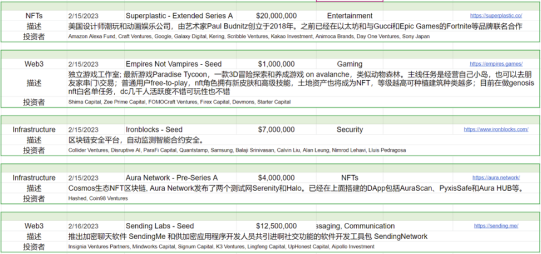This screenshot has width=541, height=254.
Task: Open the sending.me link
Action: (496, 226)
